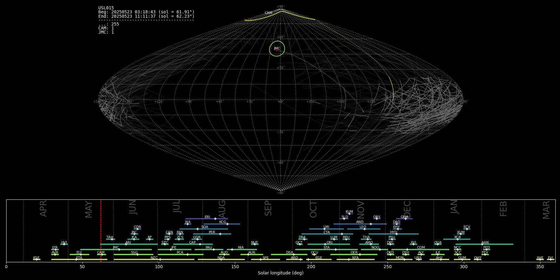Click the NTA shower label
Image resolution: width=560 pixels, height=280 pixels.
click(355, 258)
